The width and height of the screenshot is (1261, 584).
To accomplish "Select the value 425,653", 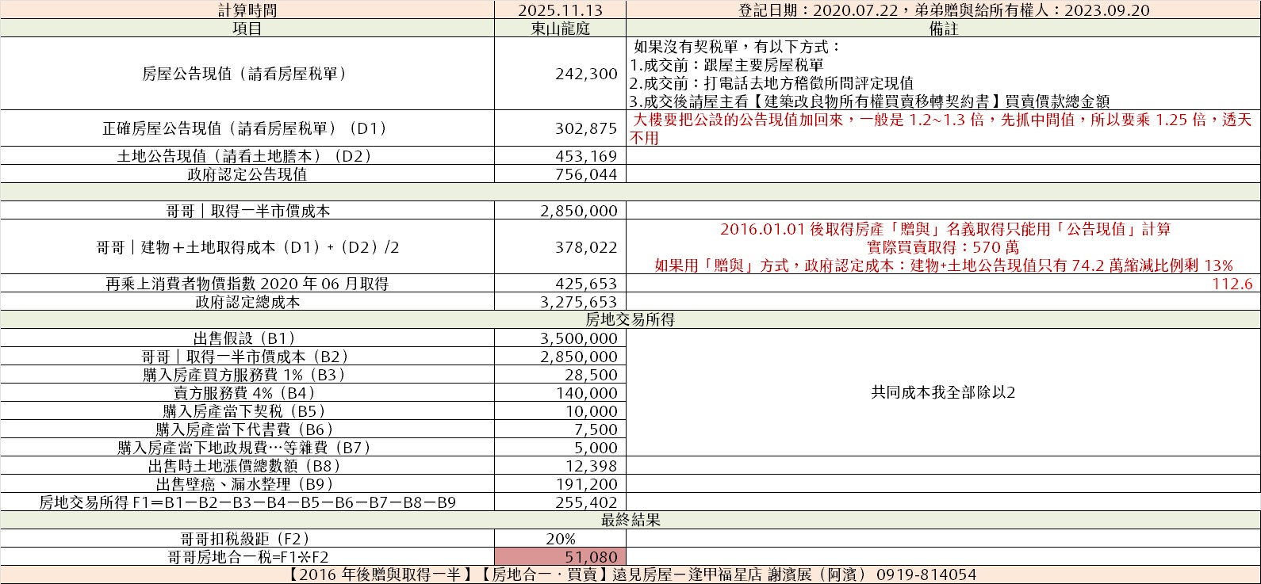I will 587,284.
